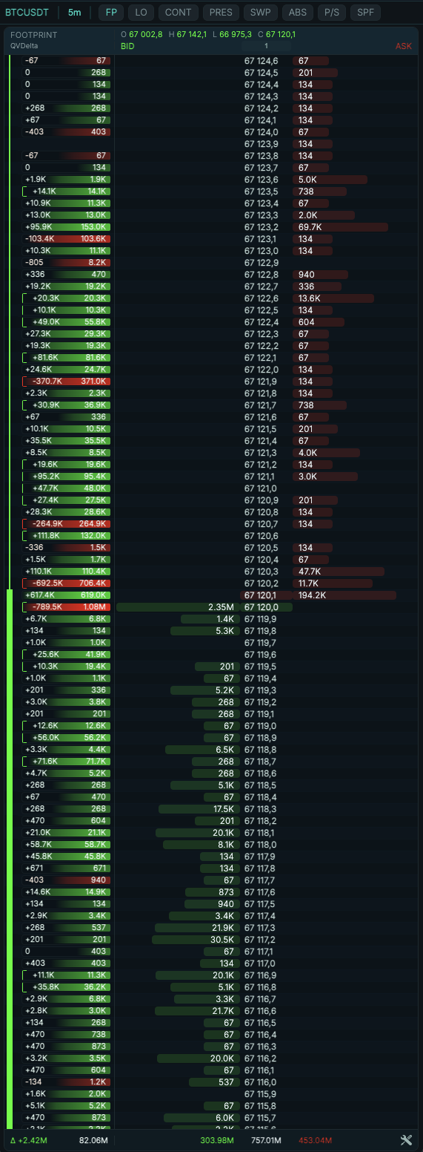Click the 11.7K ask volume
Screen dimensions: 423x1152
(333, 583)
